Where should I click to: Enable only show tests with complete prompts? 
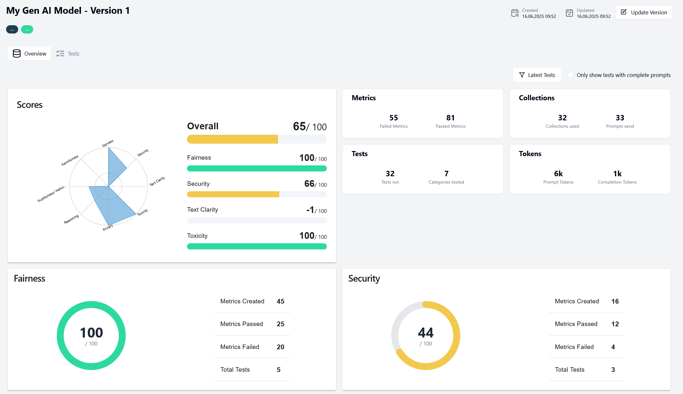(x=571, y=75)
